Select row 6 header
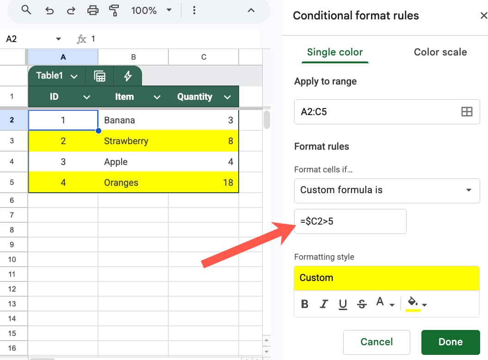The width and height of the screenshot is (488, 360). [12, 200]
